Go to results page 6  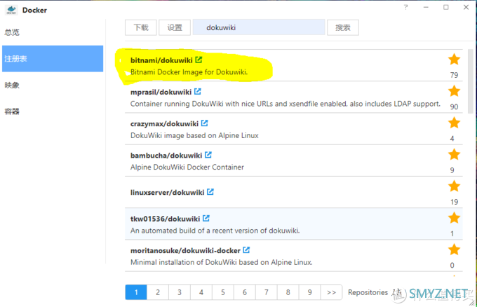[245, 292]
